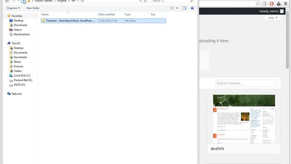The image size is (291, 164).
Task: Open Videos folder
Action: coord(18,71)
